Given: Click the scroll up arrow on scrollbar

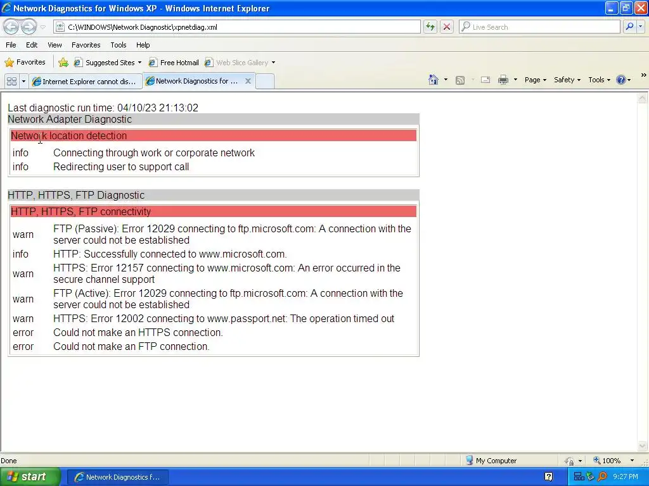Looking at the screenshot, I should (642, 98).
